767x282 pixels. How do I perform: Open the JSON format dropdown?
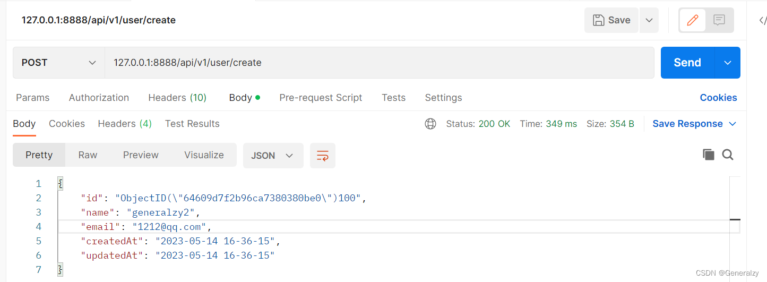pyautogui.click(x=273, y=156)
